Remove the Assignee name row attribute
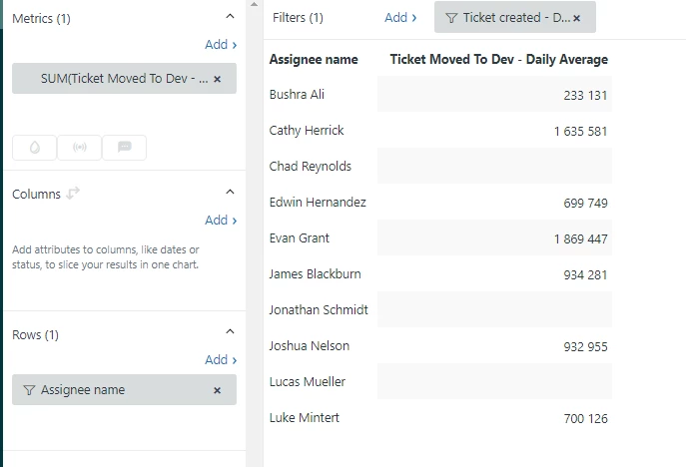 218,390
